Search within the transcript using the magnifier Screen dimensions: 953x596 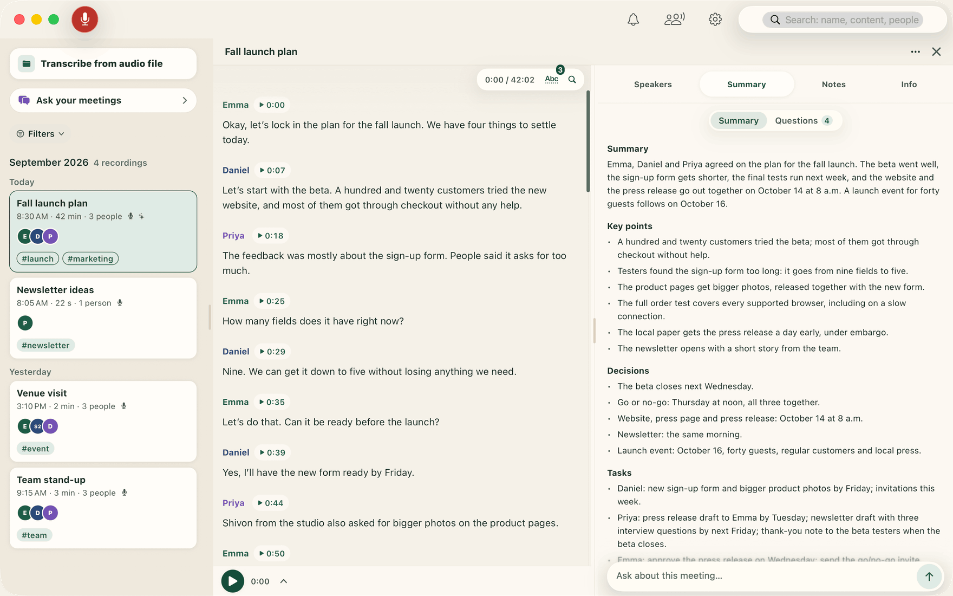tap(572, 80)
